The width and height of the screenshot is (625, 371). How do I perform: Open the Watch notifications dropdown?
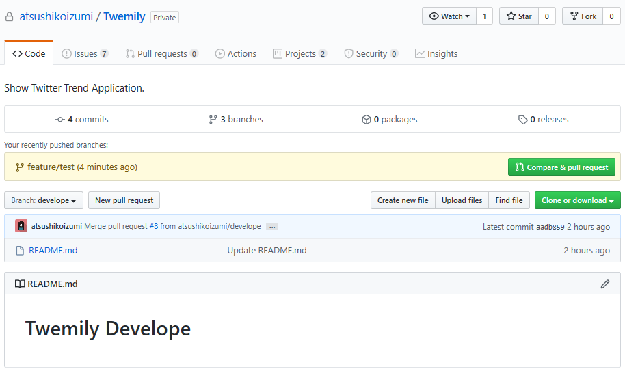tap(449, 16)
